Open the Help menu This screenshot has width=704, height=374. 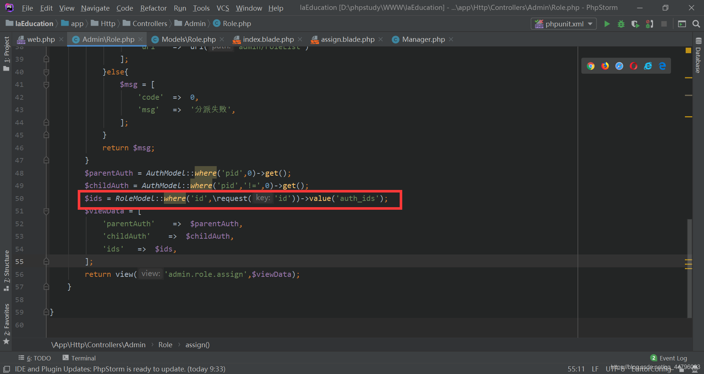[276, 8]
